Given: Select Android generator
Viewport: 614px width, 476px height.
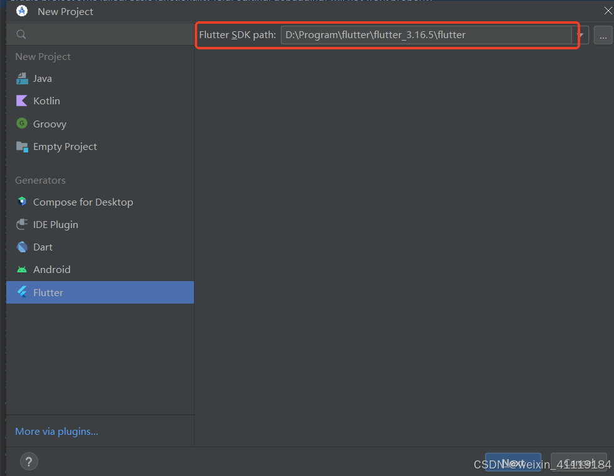Looking at the screenshot, I should 100,270.
